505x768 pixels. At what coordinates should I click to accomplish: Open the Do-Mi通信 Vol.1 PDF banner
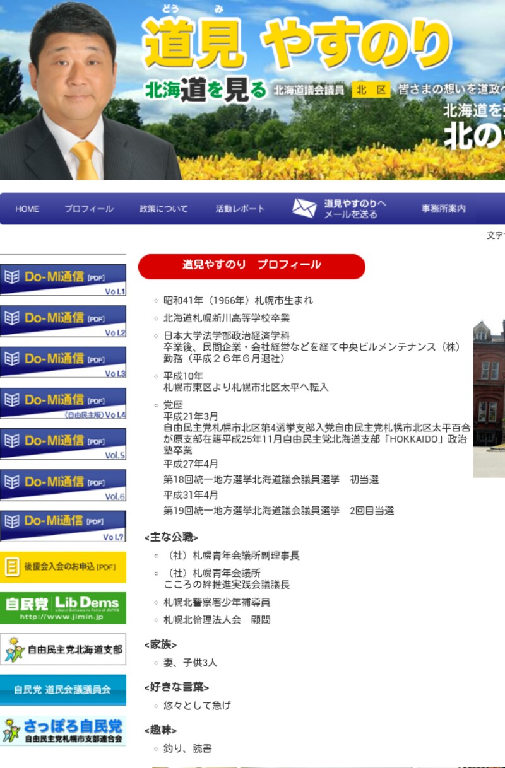click(x=63, y=280)
